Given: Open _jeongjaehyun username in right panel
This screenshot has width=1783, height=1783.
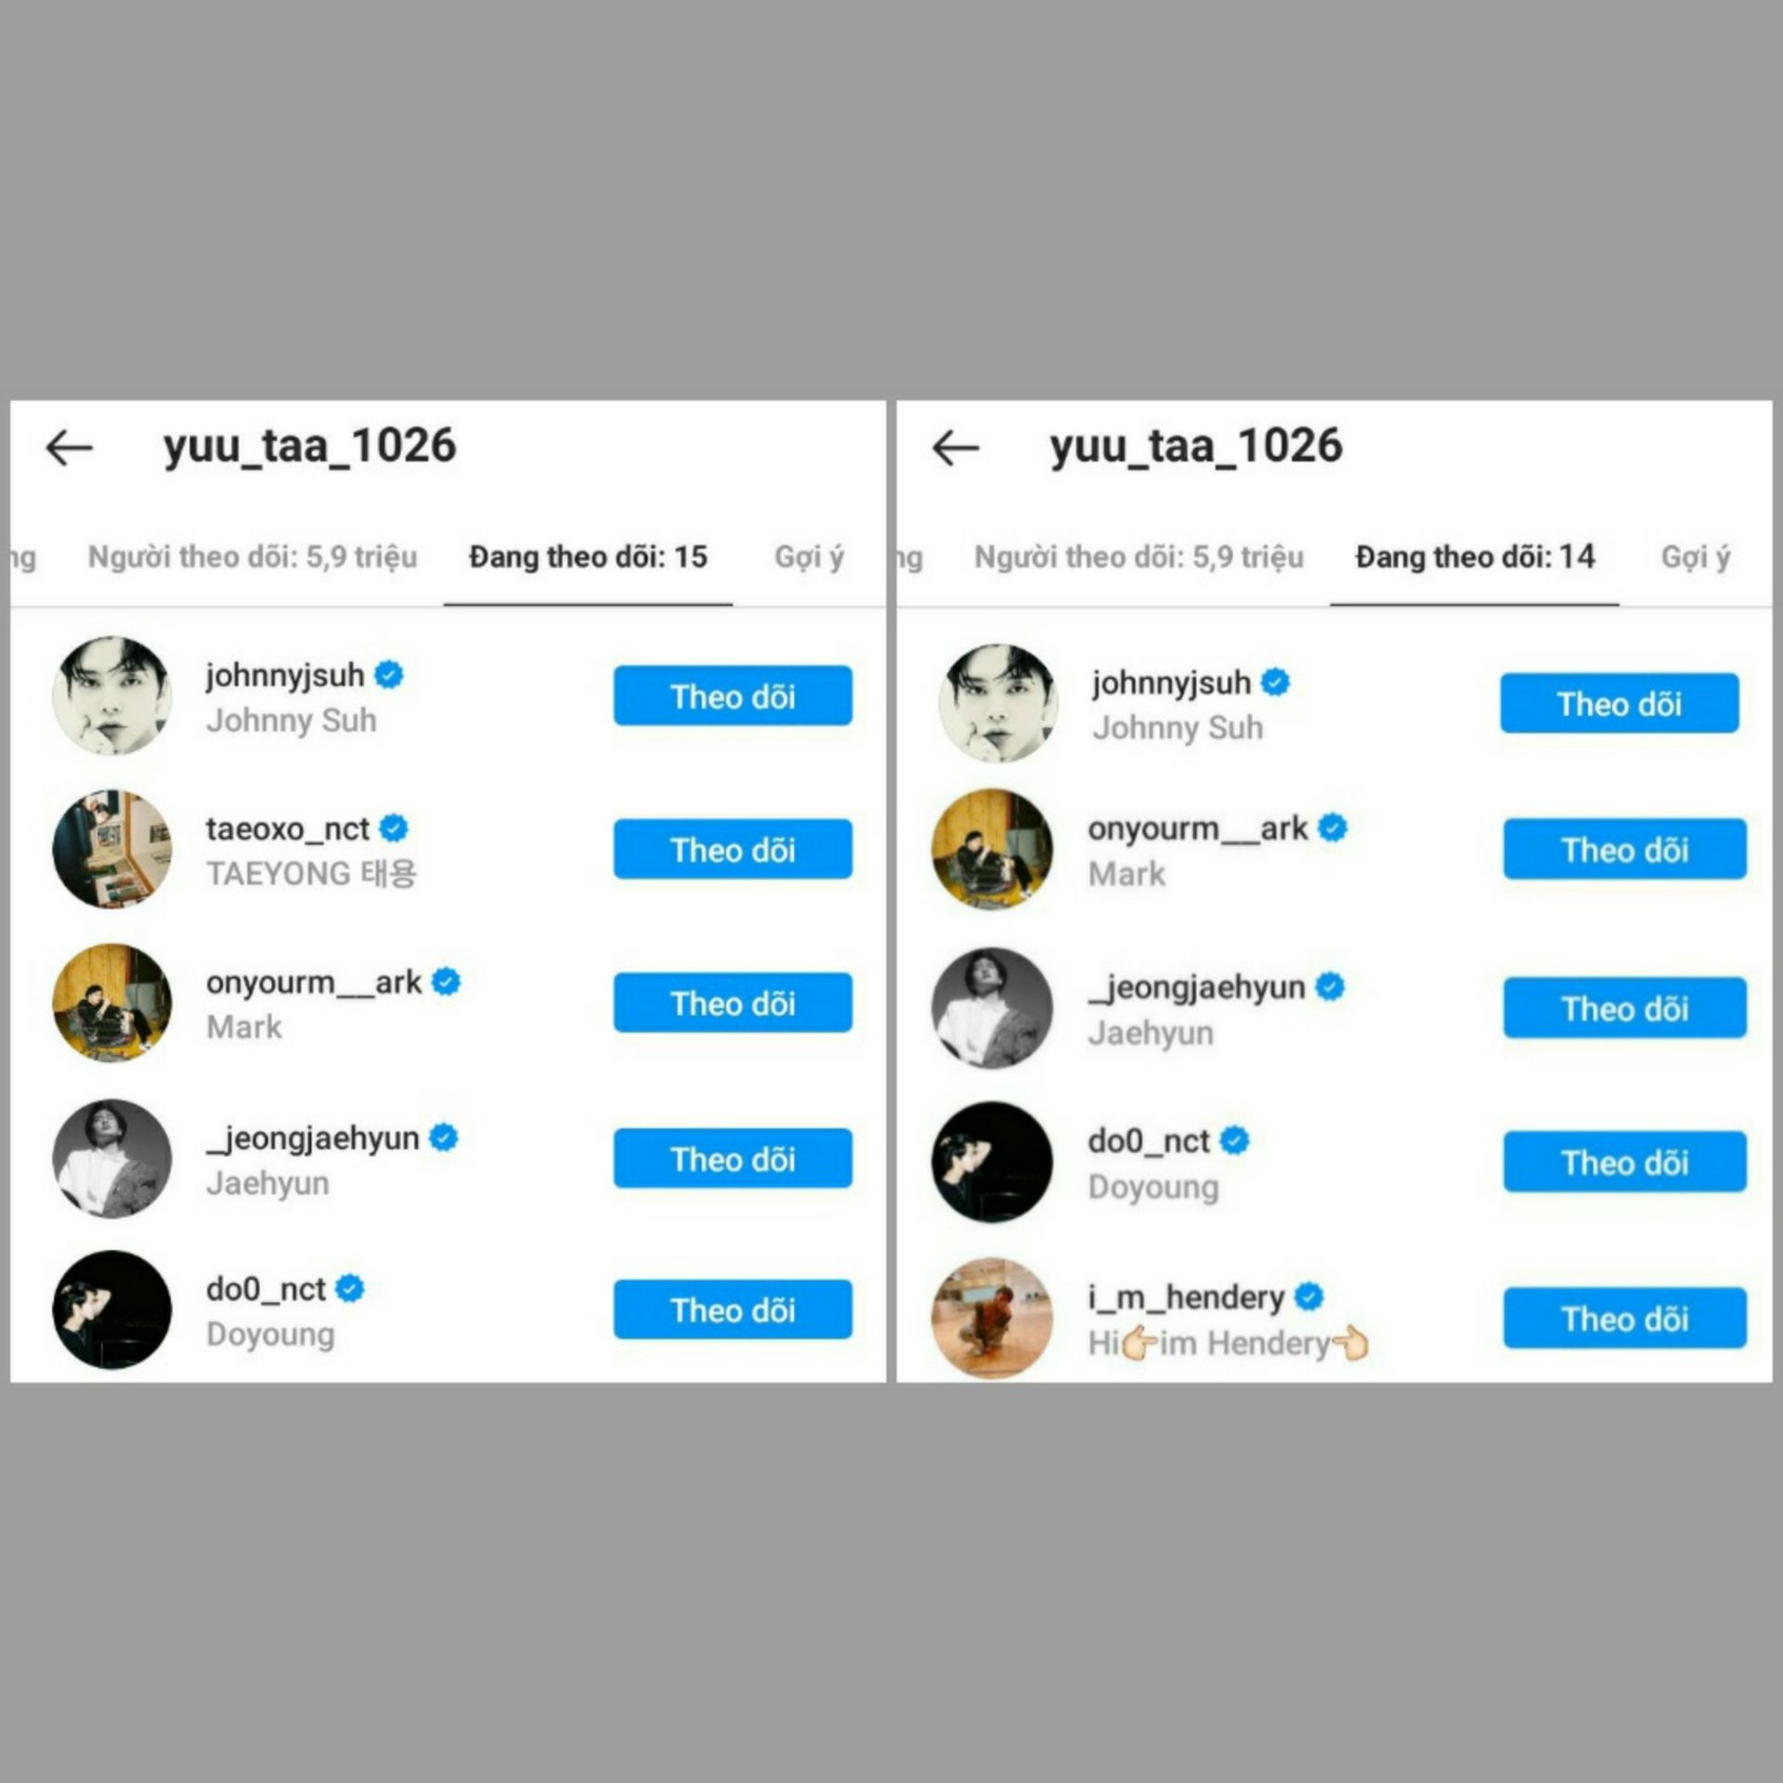Looking at the screenshot, I should click(1197, 986).
